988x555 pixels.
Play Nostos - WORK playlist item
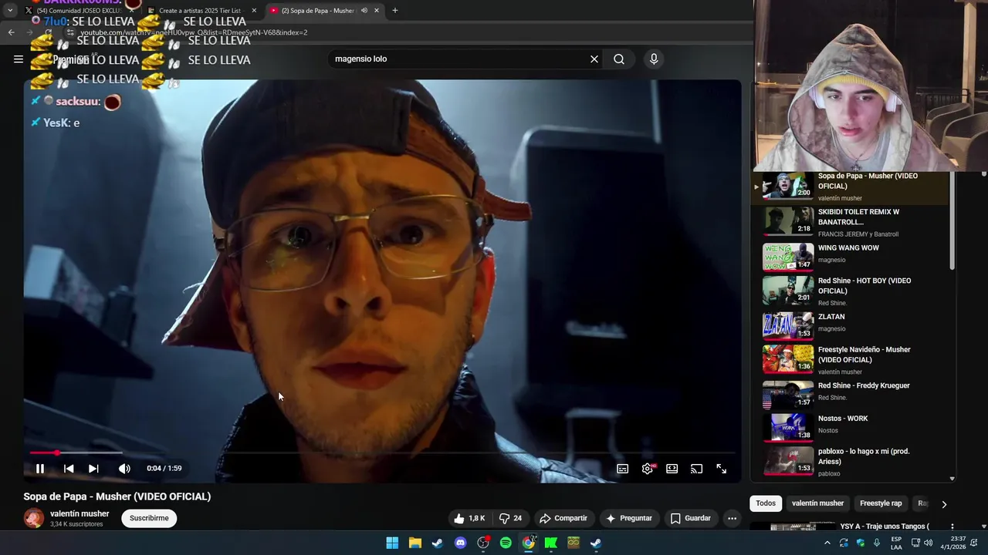[849, 427]
